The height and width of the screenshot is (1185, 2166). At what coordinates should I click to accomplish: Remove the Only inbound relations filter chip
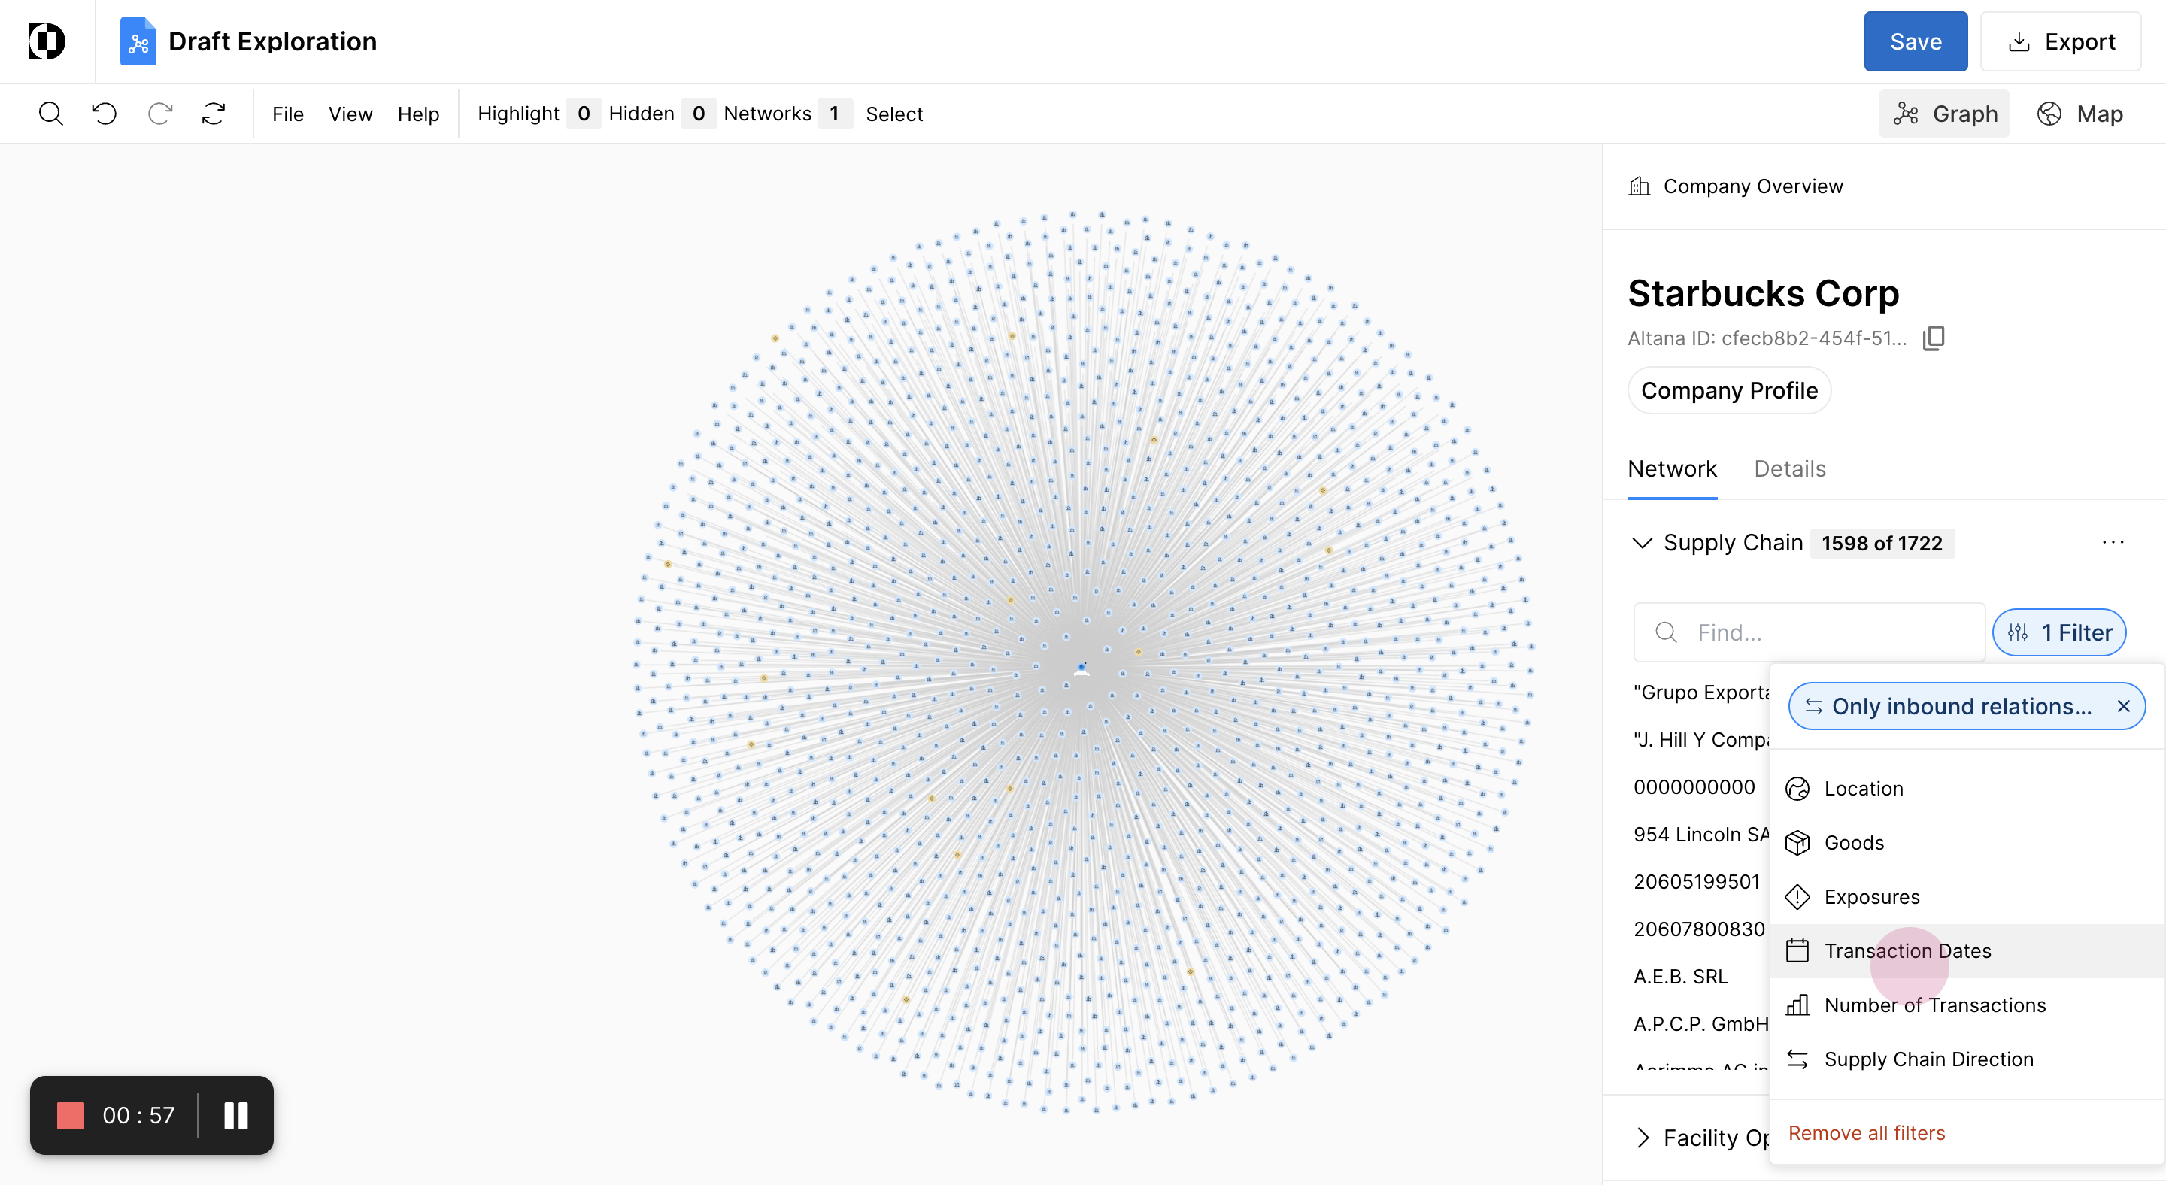[2123, 706]
